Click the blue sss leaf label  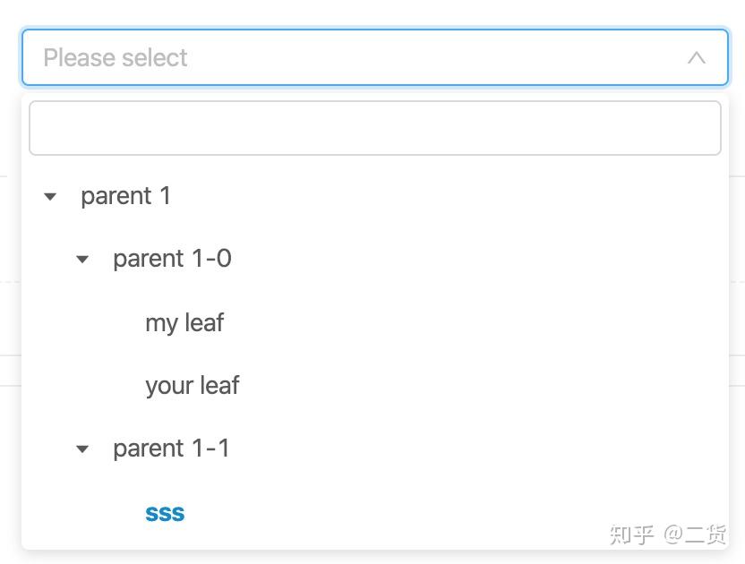coord(165,513)
